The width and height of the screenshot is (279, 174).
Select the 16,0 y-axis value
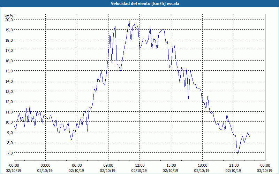[9, 61]
